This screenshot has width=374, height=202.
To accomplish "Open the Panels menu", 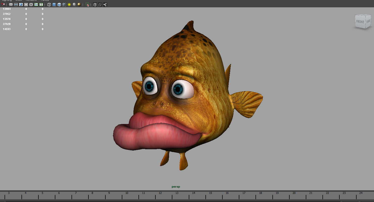I will click(45, 1).
